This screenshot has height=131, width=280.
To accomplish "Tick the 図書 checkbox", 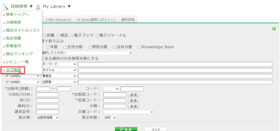I will (44, 36).
